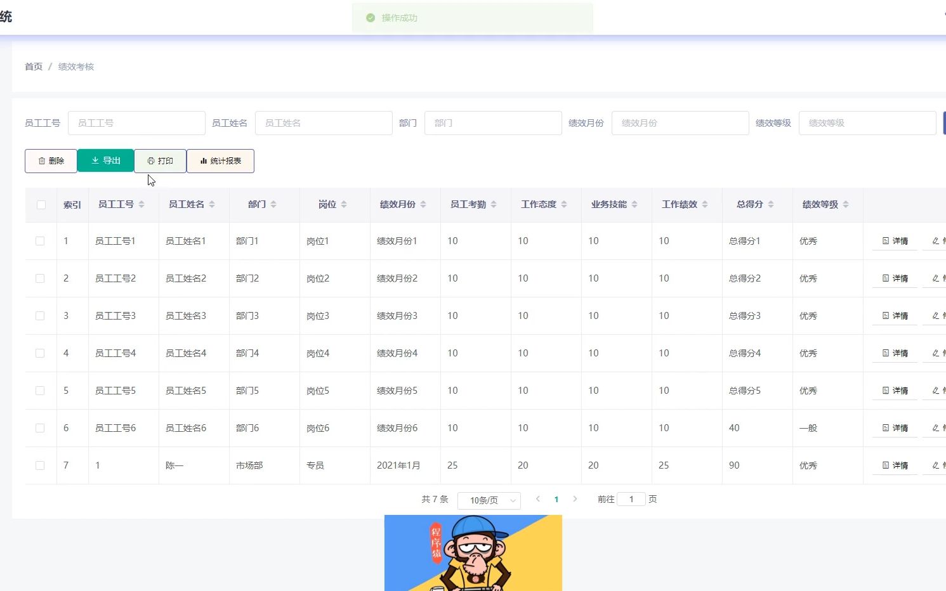Click the edit pencil icon in the first row
The width and height of the screenshot is (946, 591).
[x=936, y=241]
